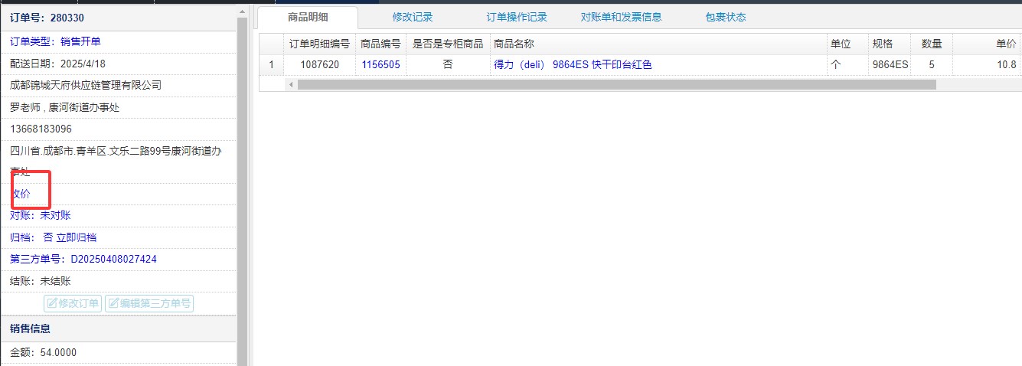
Task: Open the 订单操作记录 tab
Action: coord(517,18)
